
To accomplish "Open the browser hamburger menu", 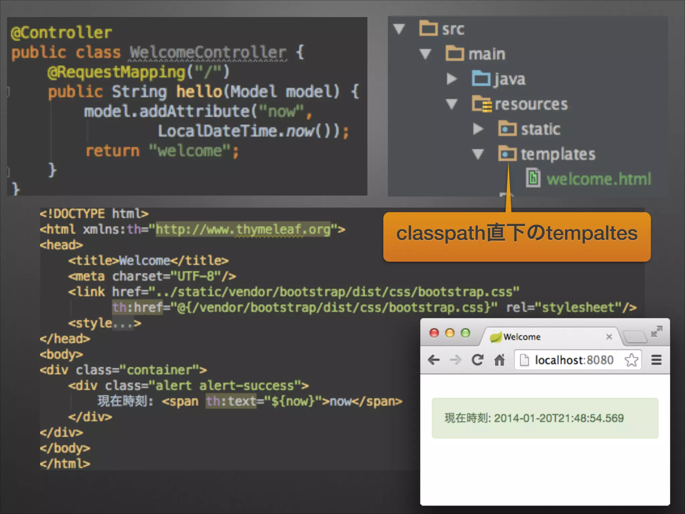I will [657, 360].
